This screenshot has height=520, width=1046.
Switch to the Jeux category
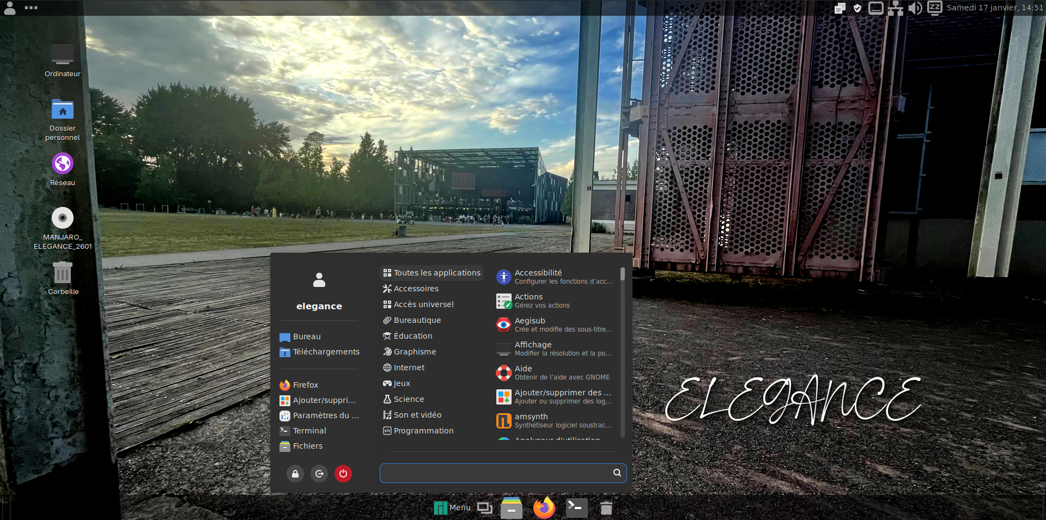pos(402,383)
